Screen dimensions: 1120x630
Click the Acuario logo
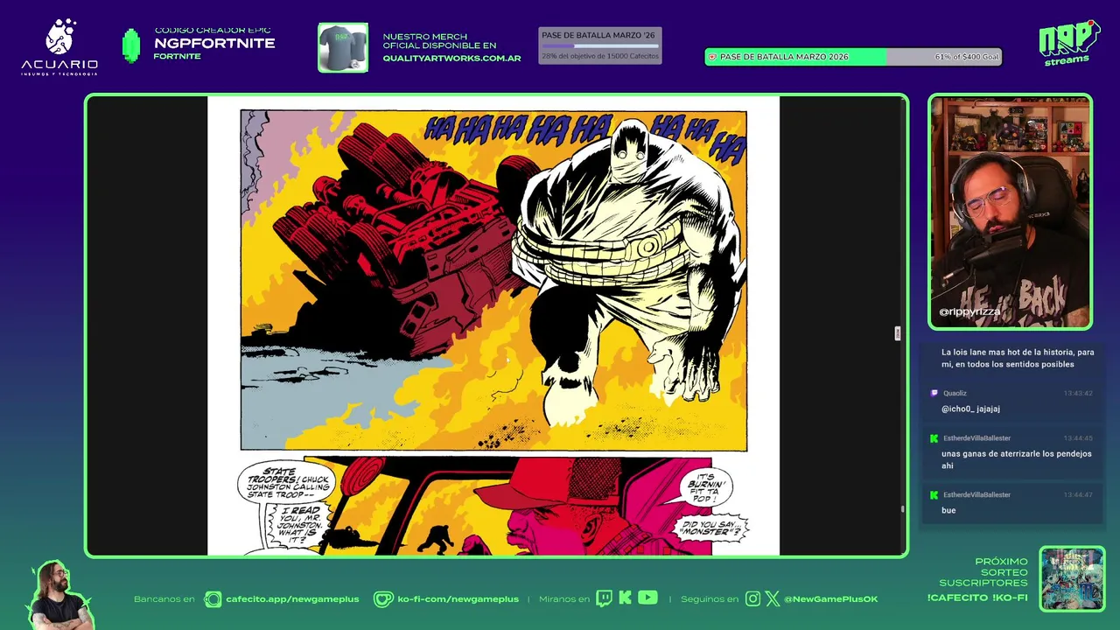pos(59,47)
